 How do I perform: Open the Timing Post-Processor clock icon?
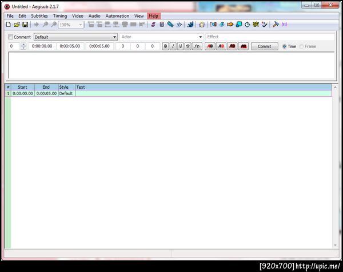pyautogui.click(x=247, y=25)
